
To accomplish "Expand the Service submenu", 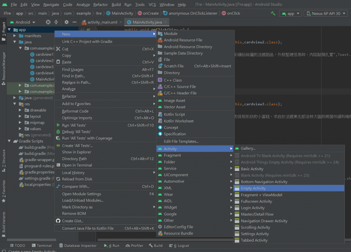I will pyautogui.click(x=195, y=168).
